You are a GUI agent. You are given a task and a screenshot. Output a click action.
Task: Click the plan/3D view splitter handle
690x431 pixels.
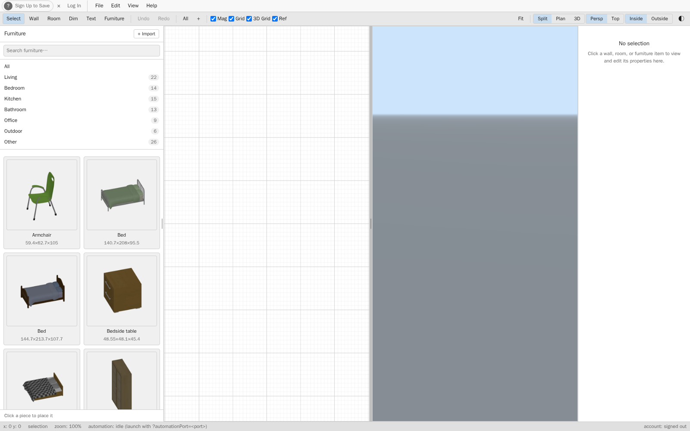[x=371, y=224]
